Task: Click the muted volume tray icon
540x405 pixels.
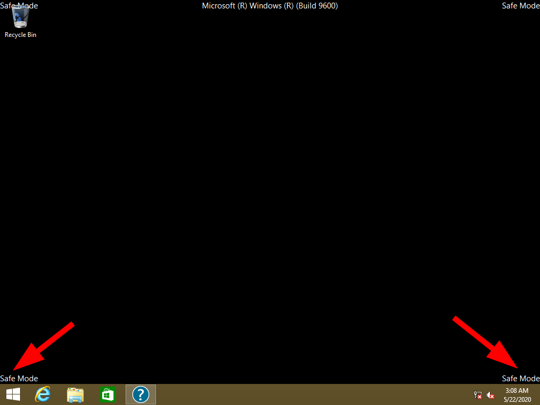Action: coord(490,395)
